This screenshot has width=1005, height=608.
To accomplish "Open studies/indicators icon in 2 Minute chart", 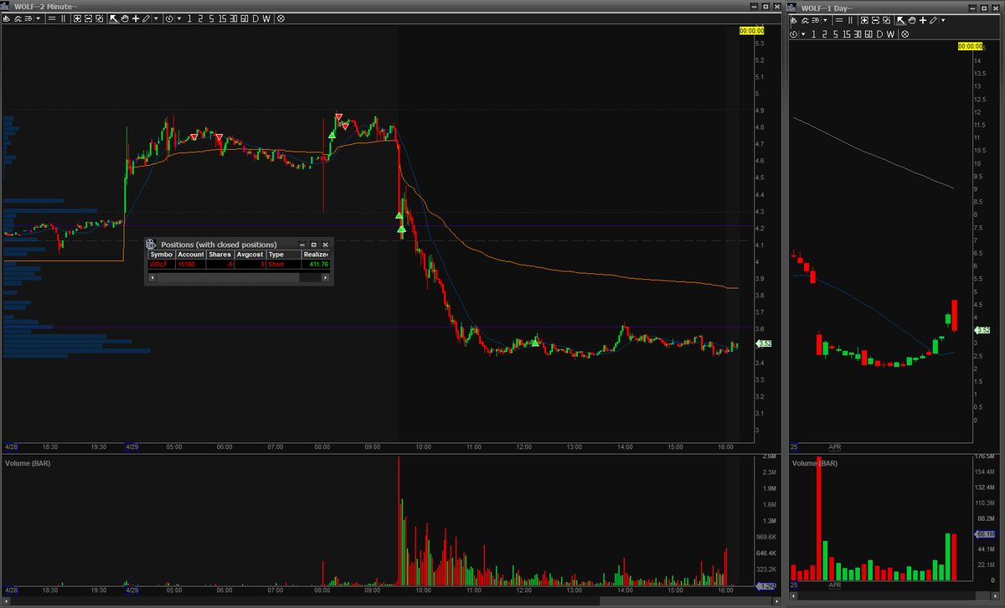I will coord(18,18).
